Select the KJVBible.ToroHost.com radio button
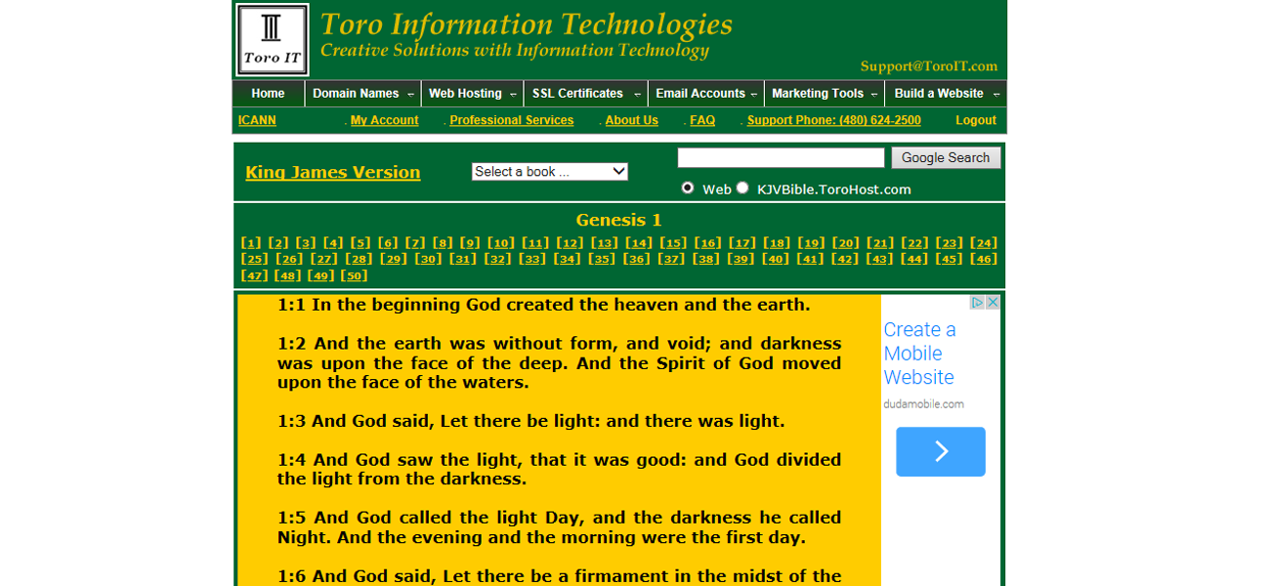This screenshot has width=1270, height=586. 742,188
